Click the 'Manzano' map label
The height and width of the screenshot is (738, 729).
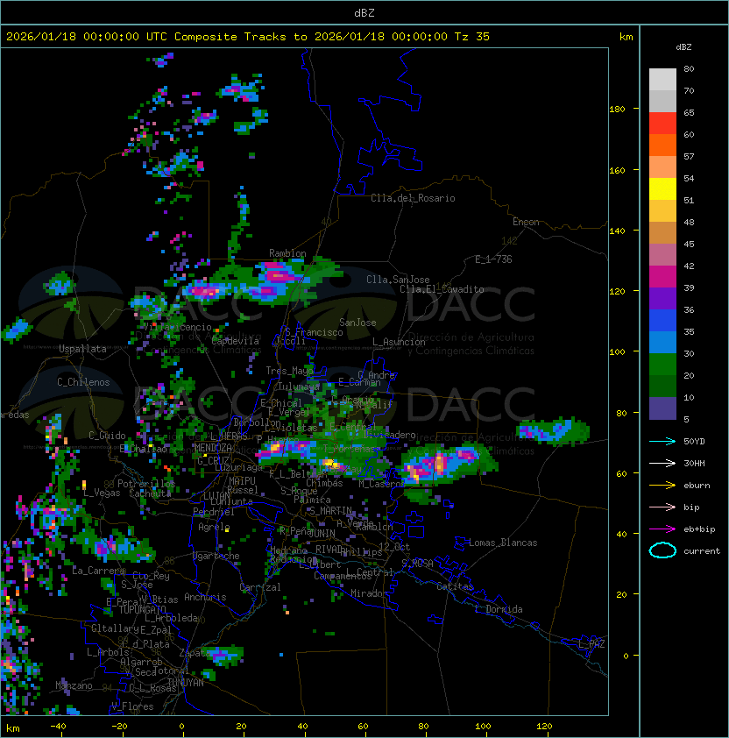coord(74,685)
